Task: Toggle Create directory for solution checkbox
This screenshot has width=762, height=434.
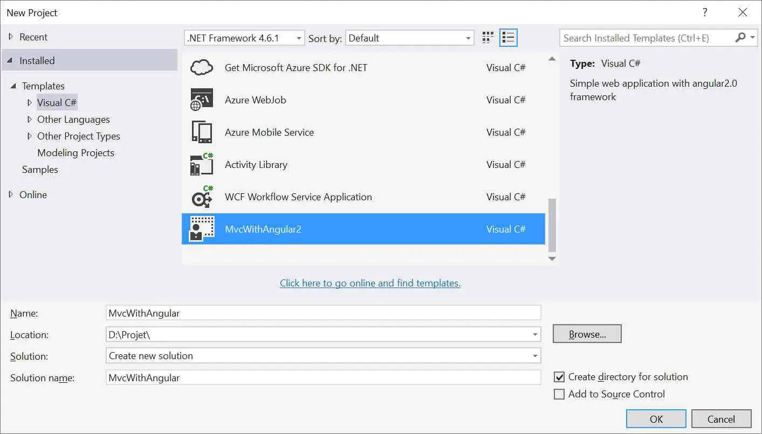Action: [x=559, y=377]
